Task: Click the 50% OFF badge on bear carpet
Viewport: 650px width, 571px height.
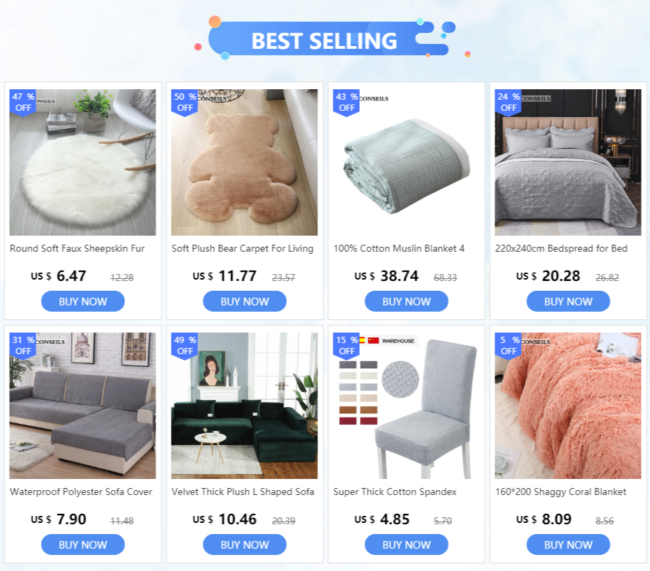Action: point(185,102)
